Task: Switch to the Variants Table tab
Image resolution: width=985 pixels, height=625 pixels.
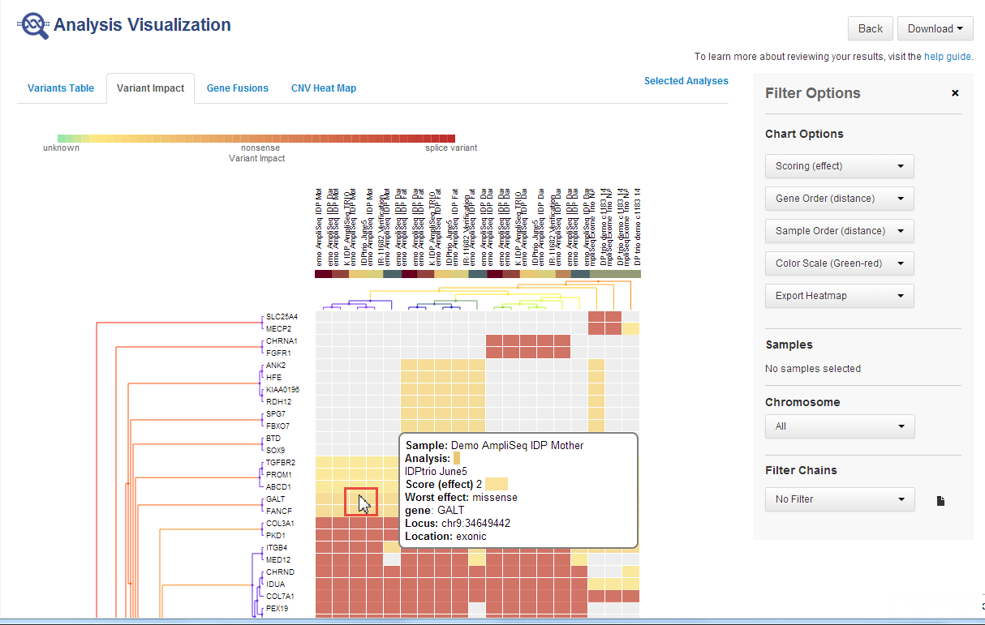Action: click(61, 88)
